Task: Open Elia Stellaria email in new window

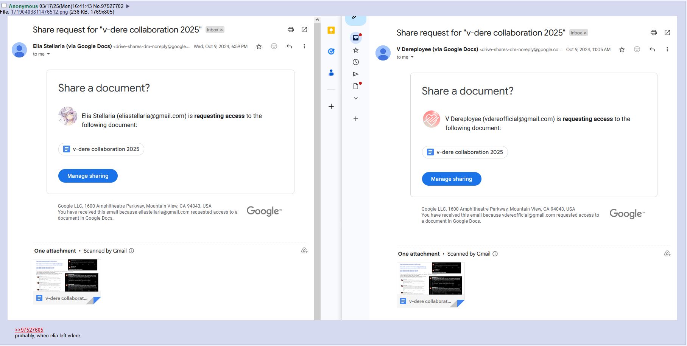Action: 304,29
